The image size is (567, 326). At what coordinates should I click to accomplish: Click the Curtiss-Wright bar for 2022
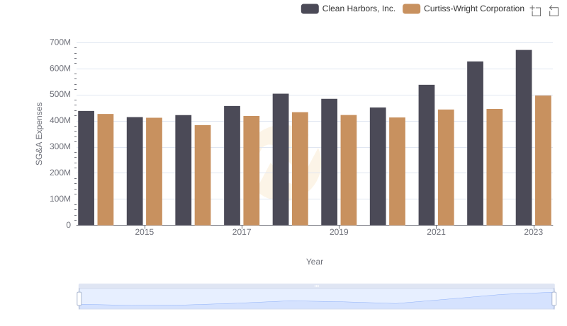pyautogui.click(x=494, y=168)
